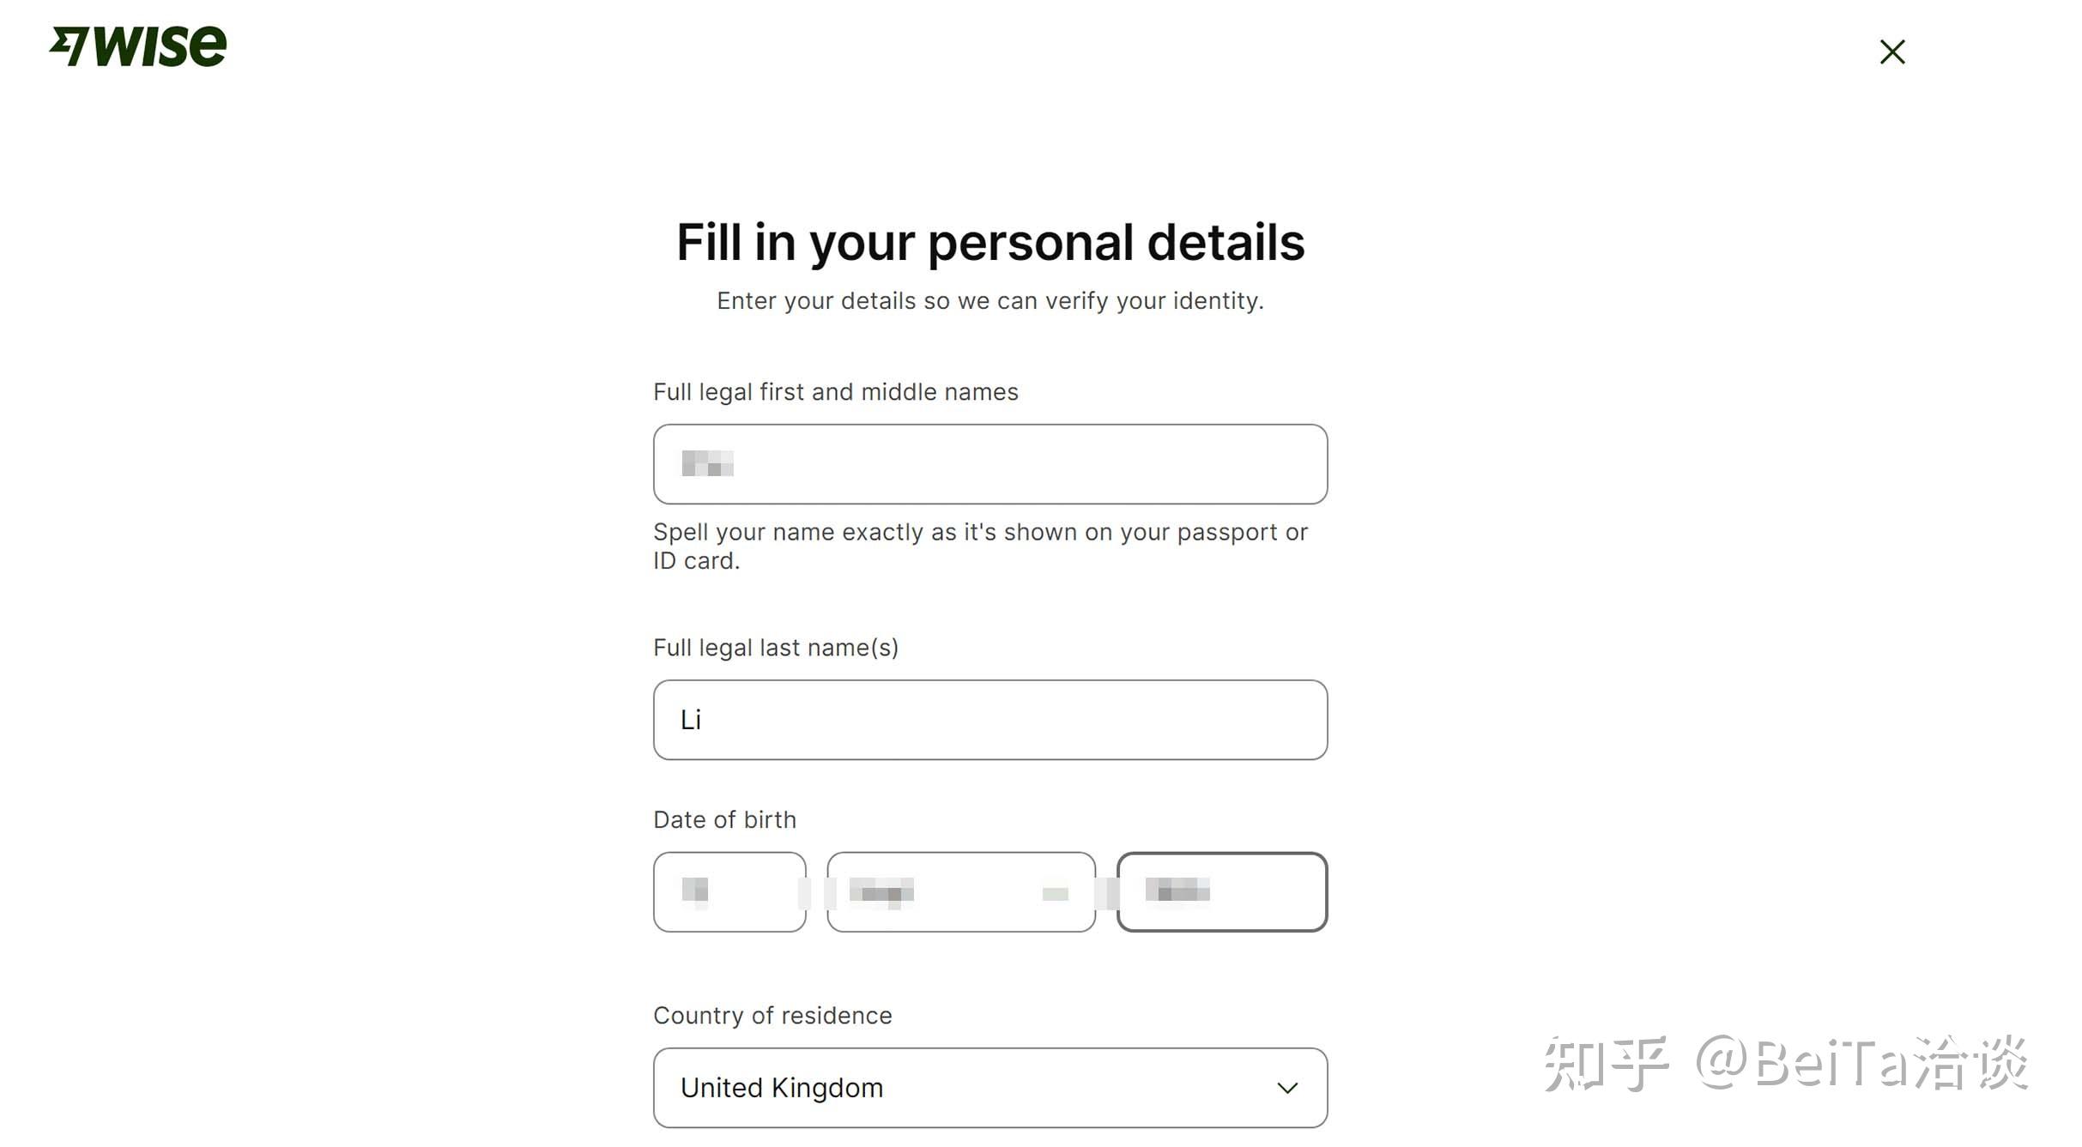
Task: Click the 'Country of residence' label
Action: (x=772, y=1016)
